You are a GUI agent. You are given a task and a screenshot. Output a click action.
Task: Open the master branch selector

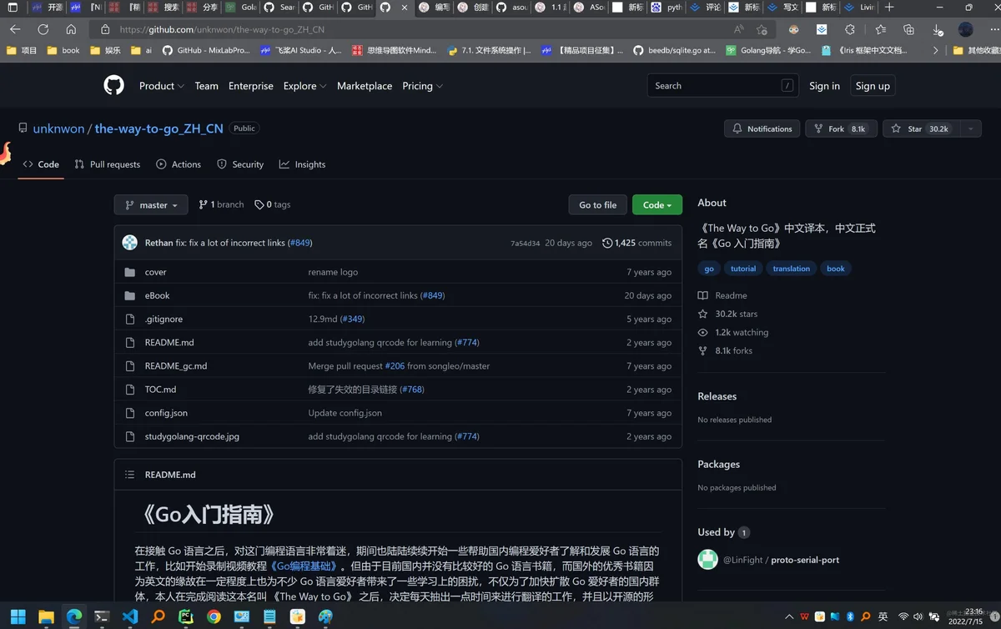click(151, 204)
